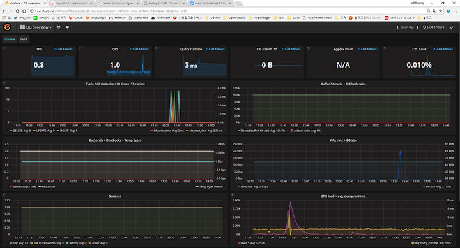The width and height of the screenshot is (460, 248).
Task: Bookmark this page with the star icon
Action: point(441,11)
